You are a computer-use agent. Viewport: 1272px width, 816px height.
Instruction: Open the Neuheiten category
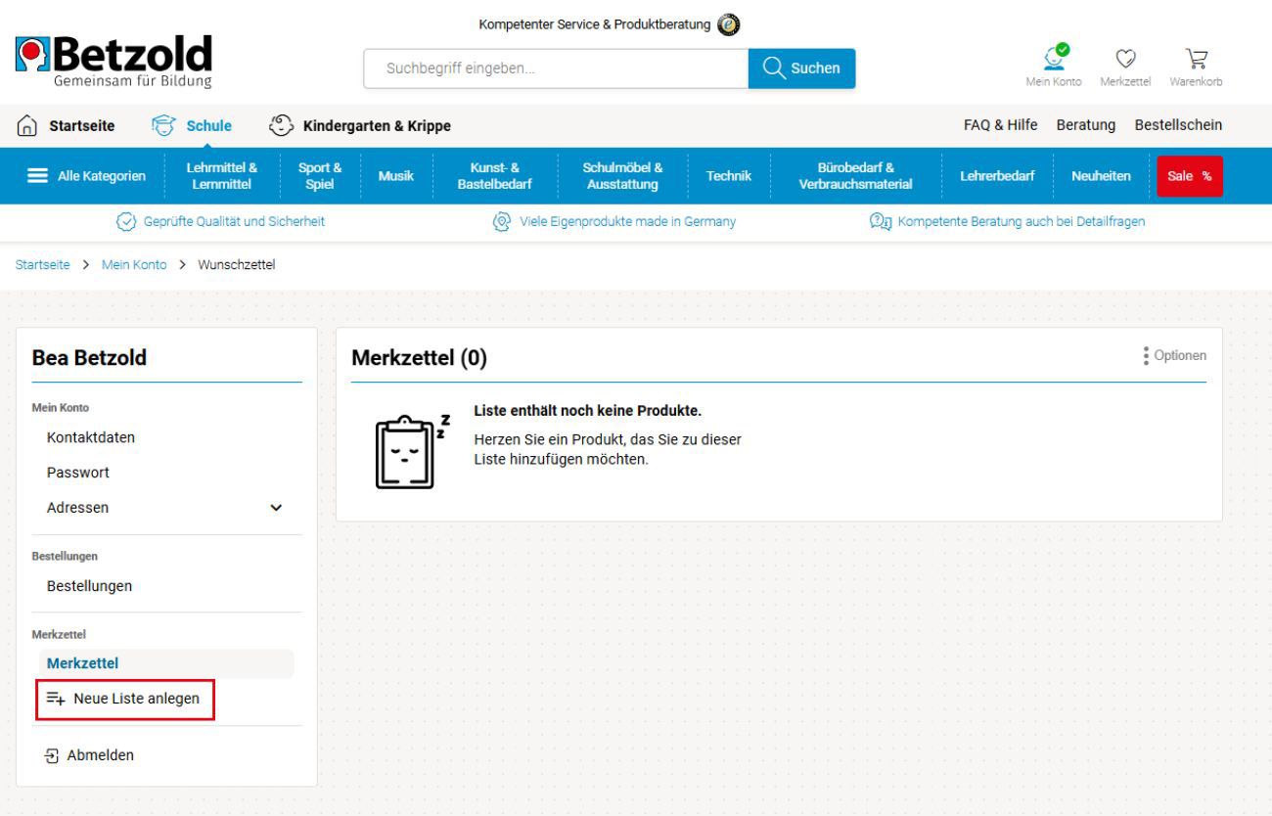[x=1101, y=176]
